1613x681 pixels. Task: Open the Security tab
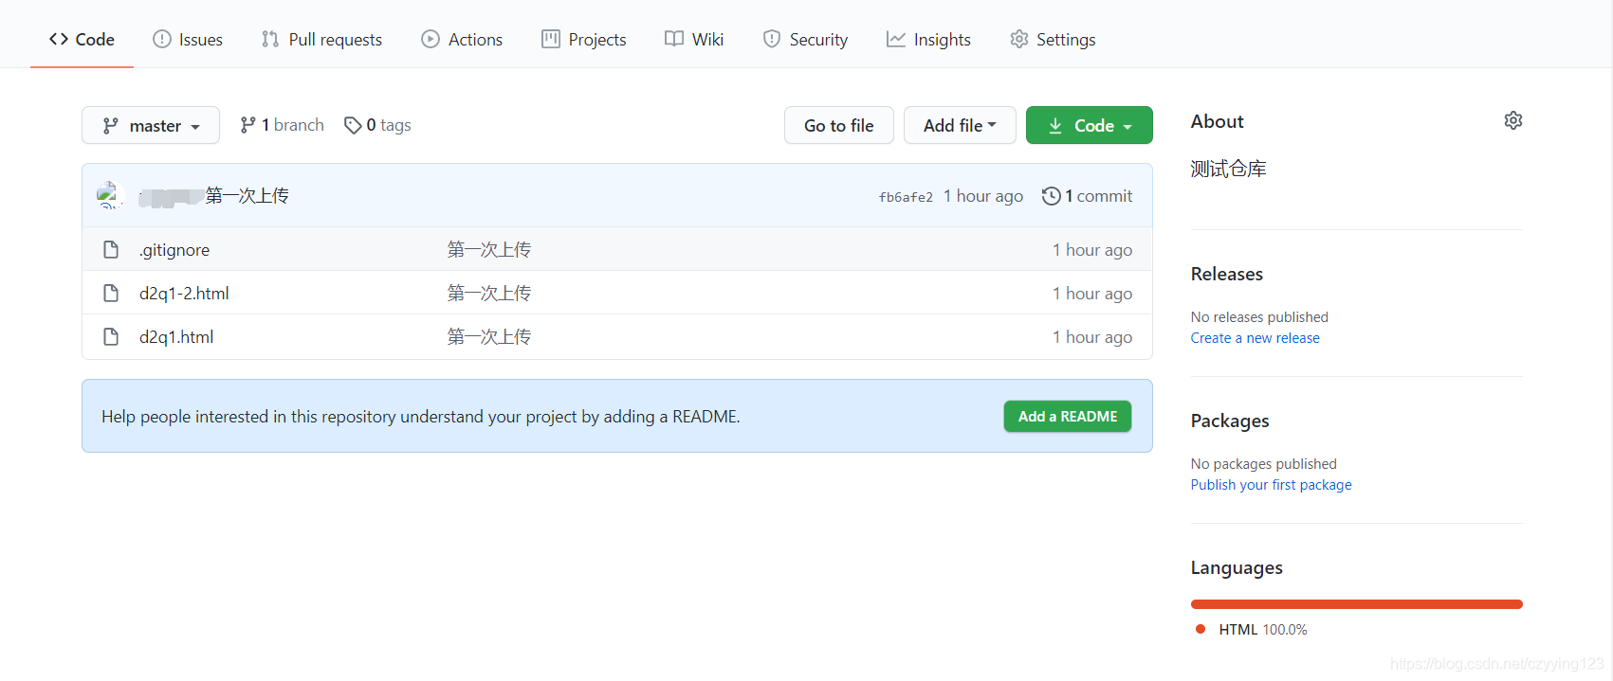[805, 40]
